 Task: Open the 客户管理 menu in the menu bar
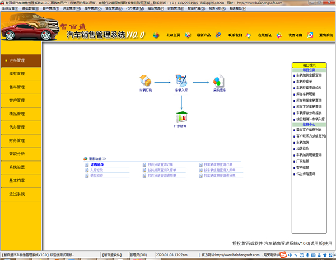click(x=51, y=8)
